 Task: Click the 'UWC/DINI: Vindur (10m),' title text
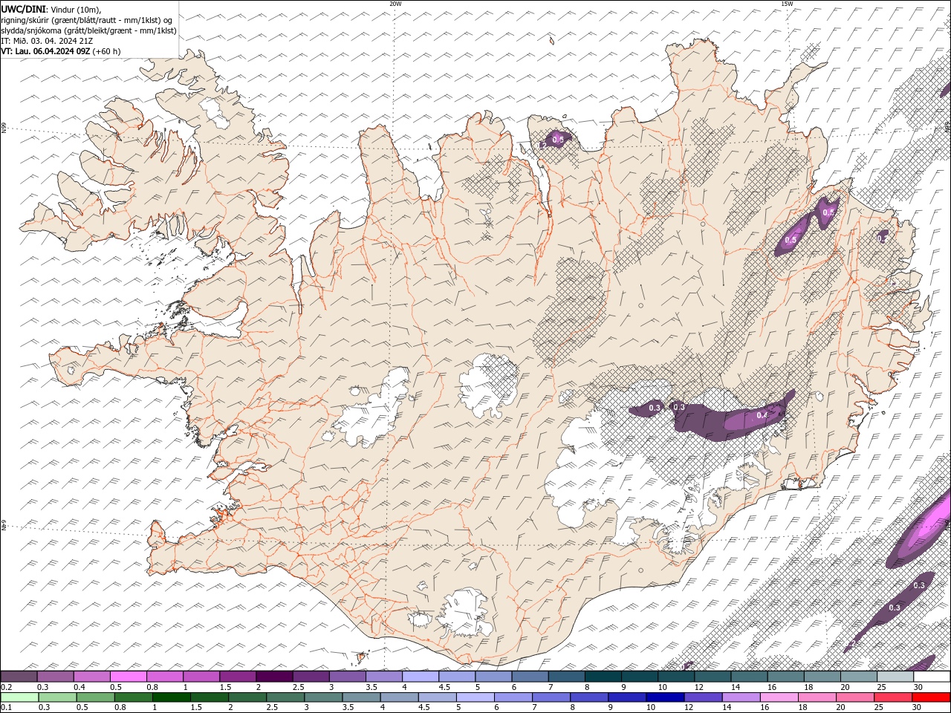pos(51,9)
